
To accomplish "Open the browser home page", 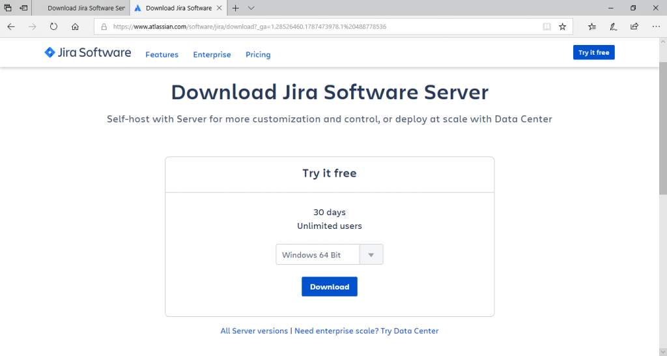I will [x=75, y=26].
